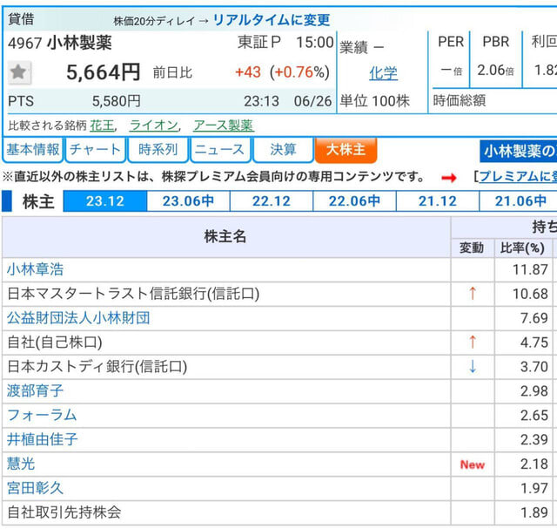Click the PTS price 5,580円
Screen dimensions: 557x529
[x=117, y=101]
